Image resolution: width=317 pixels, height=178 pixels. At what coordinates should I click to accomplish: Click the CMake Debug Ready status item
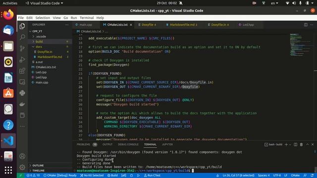click(60, 176)
